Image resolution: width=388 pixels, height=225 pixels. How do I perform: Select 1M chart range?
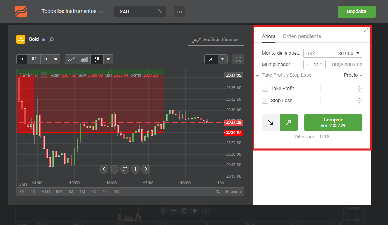click(83, 192)
